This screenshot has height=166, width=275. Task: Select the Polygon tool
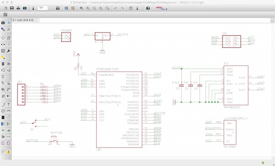[8, 117]
